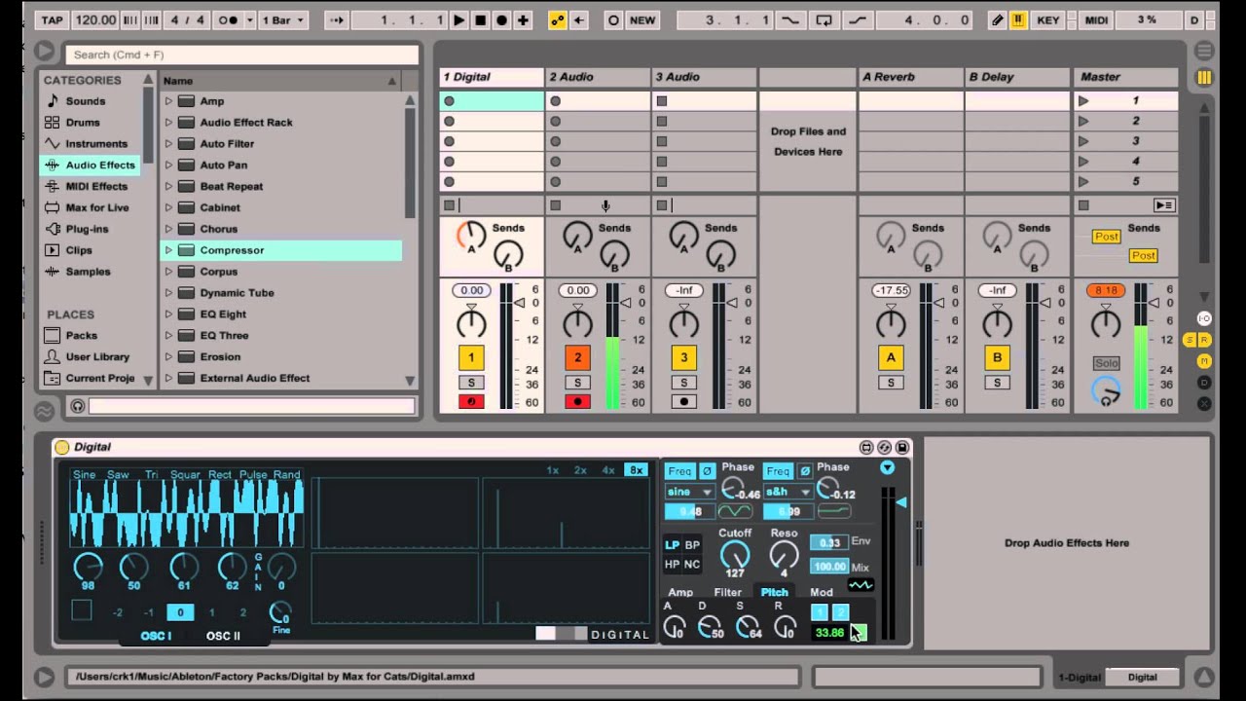Select the Drums browser category
Image resolution: width=1246 pixels, height=701 pixels.
[x=83, y=123]
